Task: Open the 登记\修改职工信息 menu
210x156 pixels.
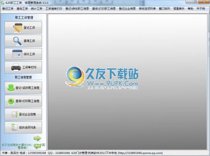Action: [77, 9]
